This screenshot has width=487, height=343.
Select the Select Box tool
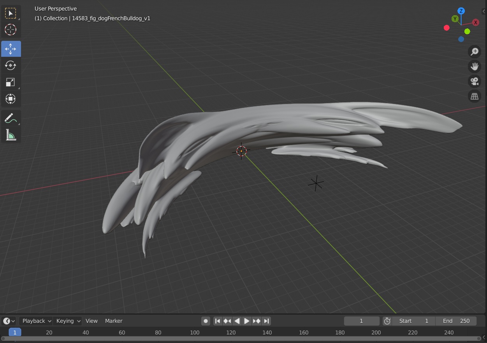11,13
